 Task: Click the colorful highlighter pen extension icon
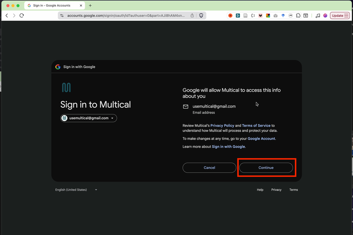coord(268,15)
